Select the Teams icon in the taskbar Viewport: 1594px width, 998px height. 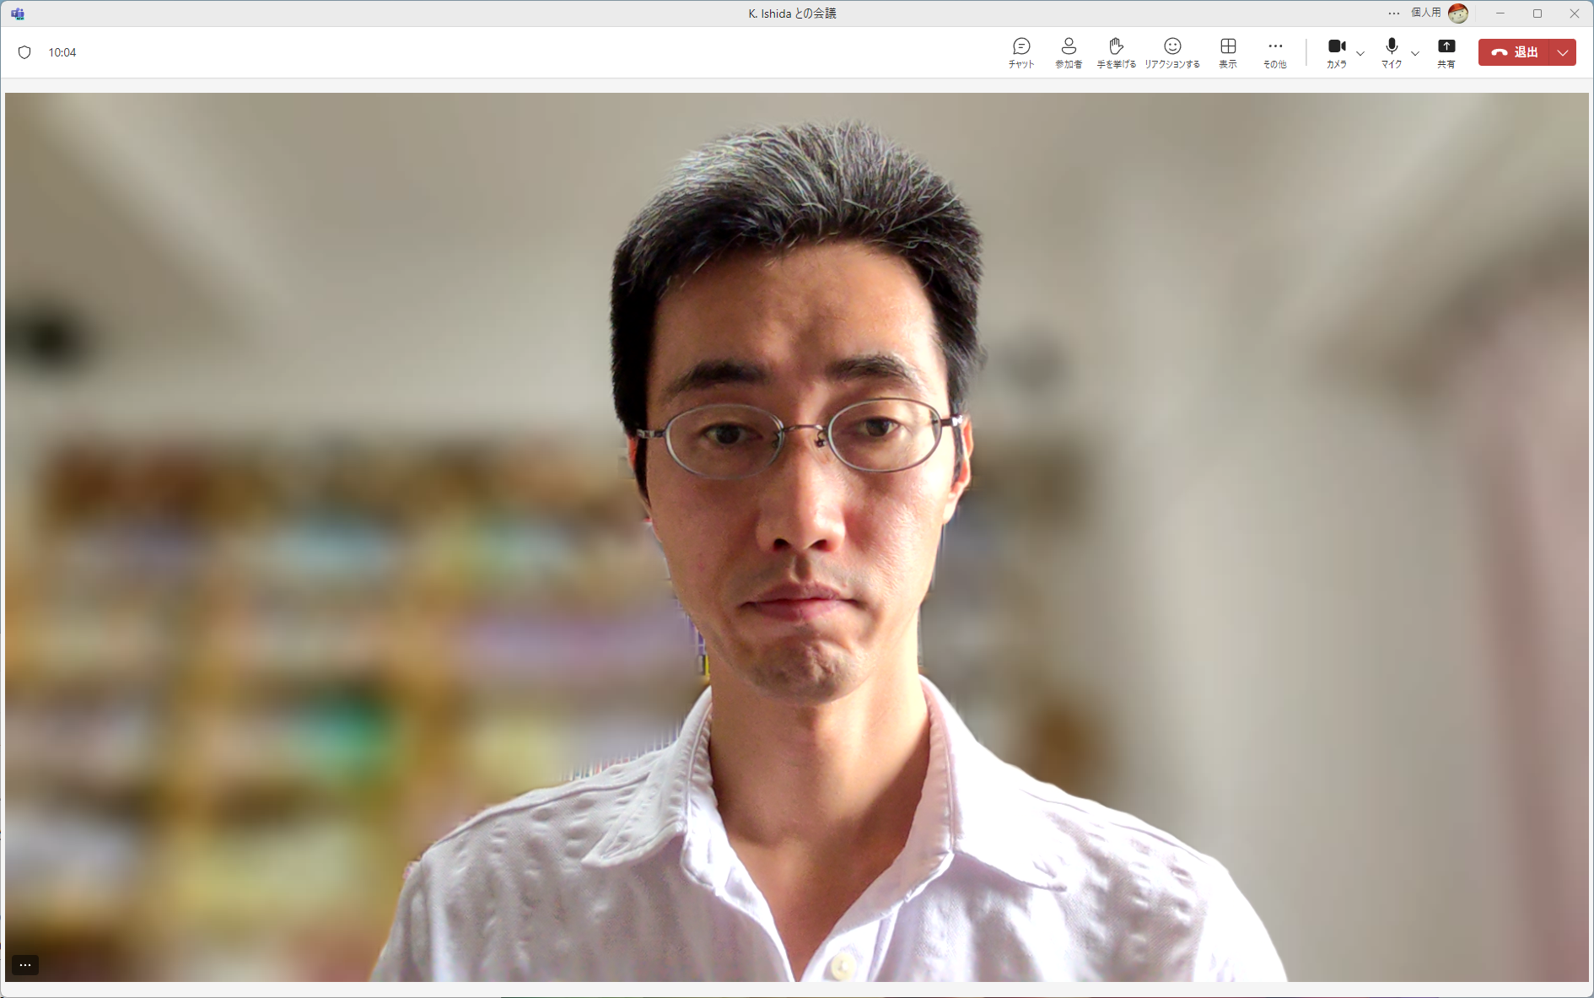point(17,13)
